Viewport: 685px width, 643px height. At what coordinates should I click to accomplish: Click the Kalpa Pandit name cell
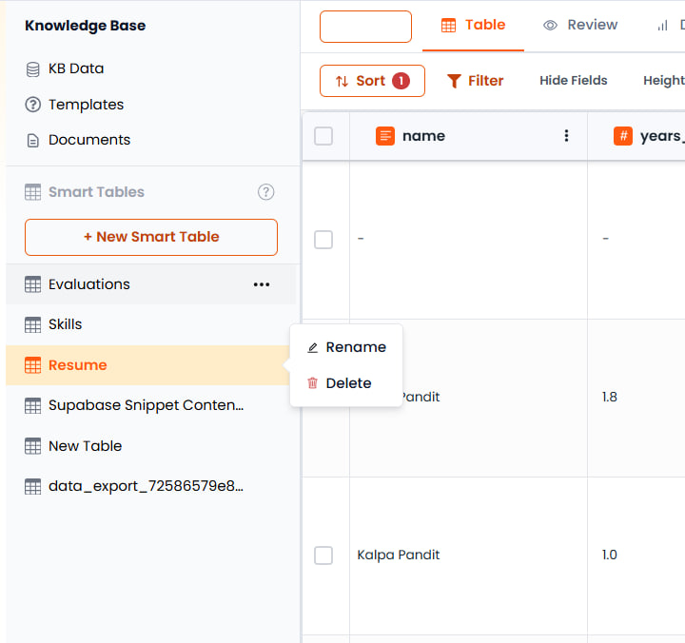[x=468, y=555]
